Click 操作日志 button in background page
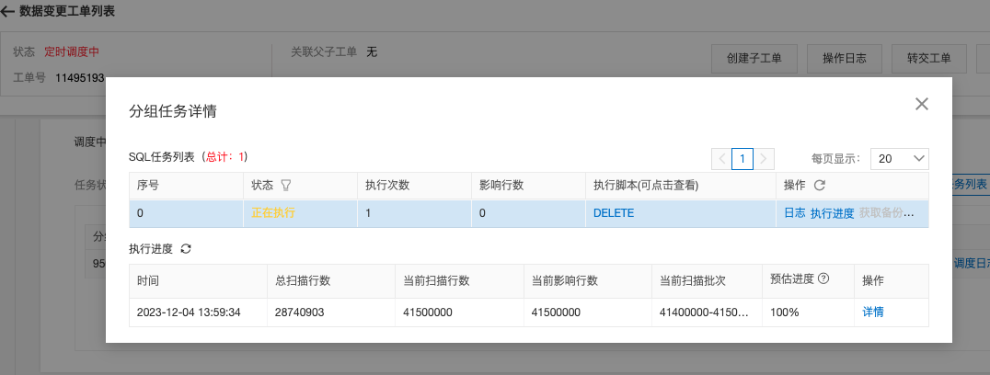990x375 pixels. point(844,59)
